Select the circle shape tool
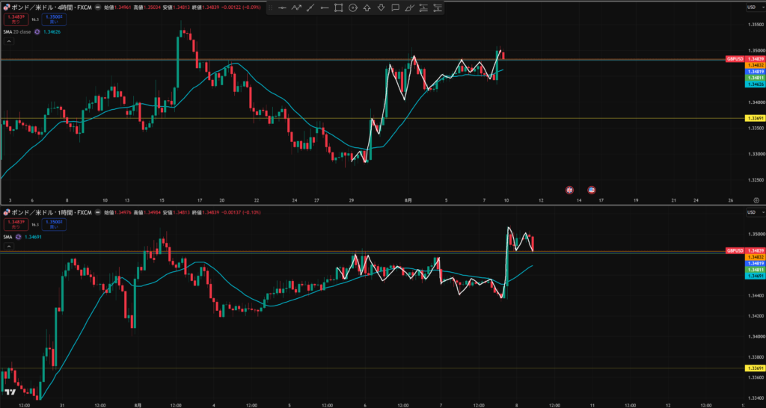 click(x=353, y=7)
